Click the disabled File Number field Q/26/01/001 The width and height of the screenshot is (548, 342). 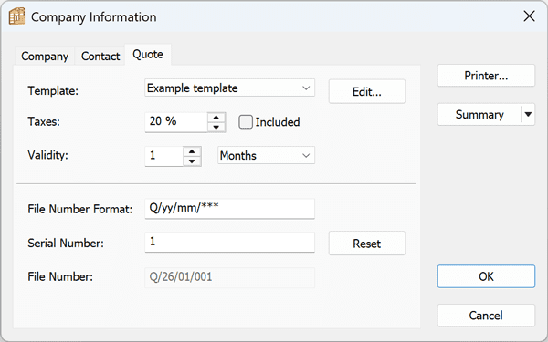click(x=229, y=277)
